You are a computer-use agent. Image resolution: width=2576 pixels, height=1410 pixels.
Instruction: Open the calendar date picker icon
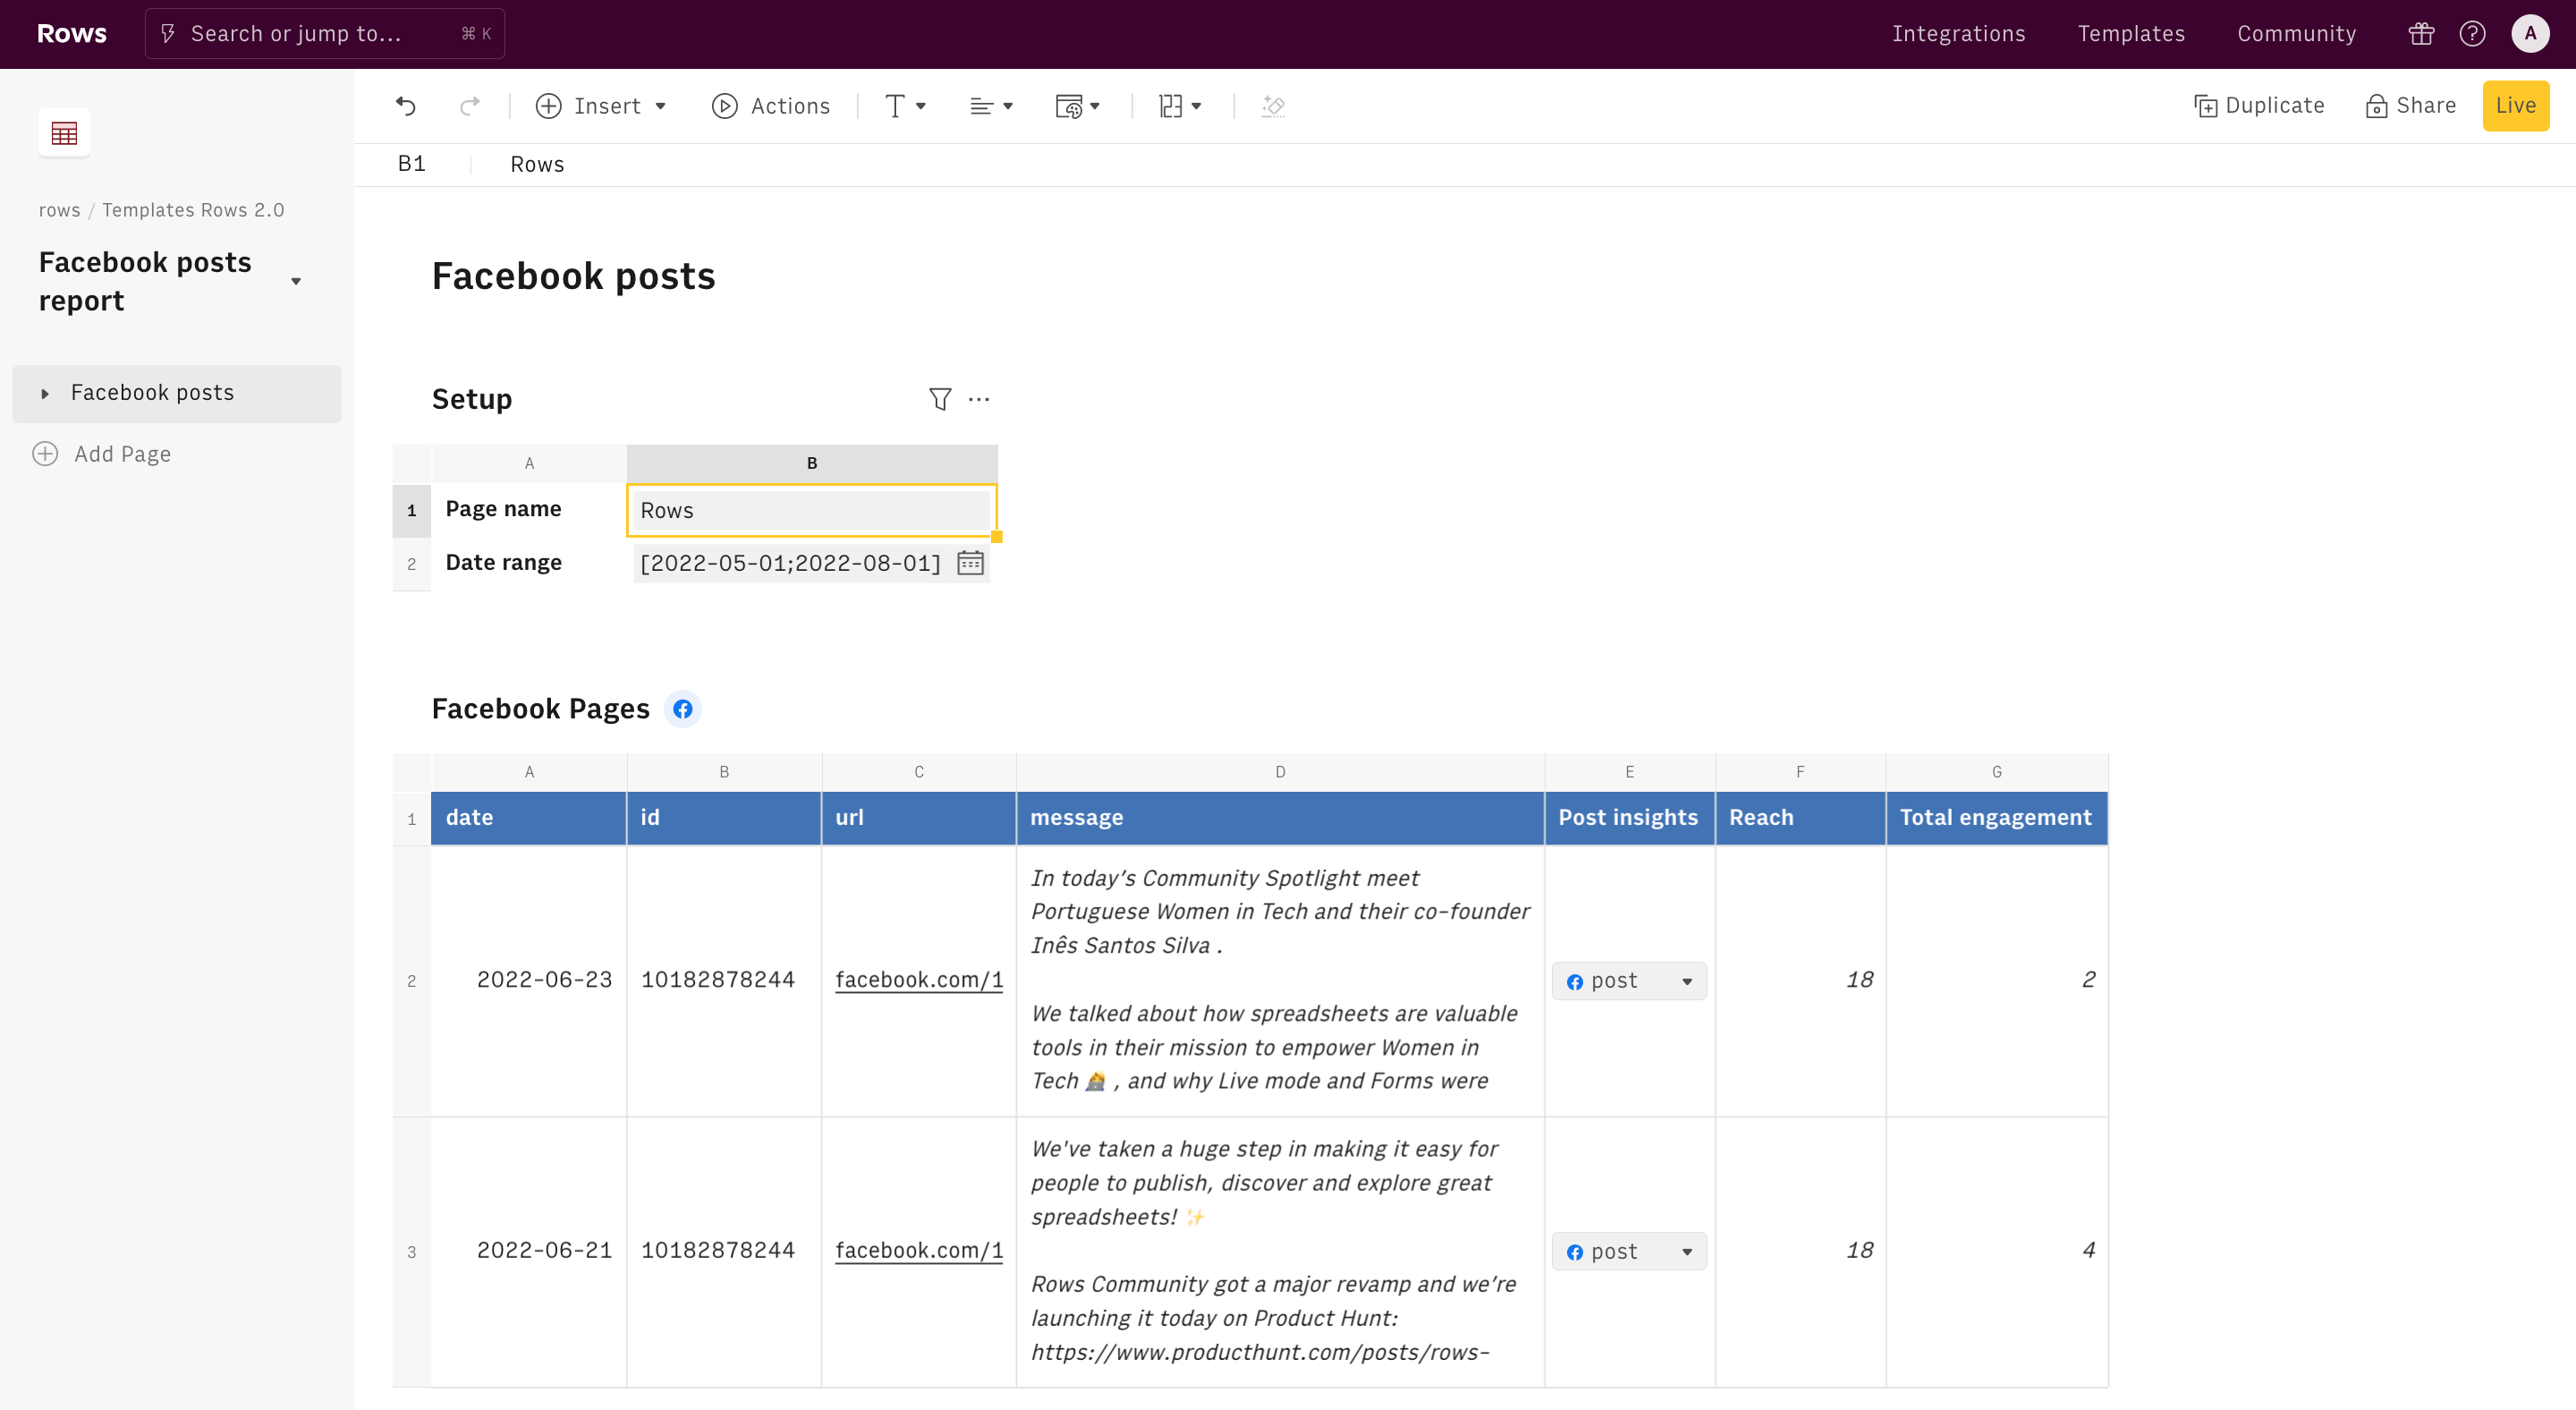coord(969,563)
